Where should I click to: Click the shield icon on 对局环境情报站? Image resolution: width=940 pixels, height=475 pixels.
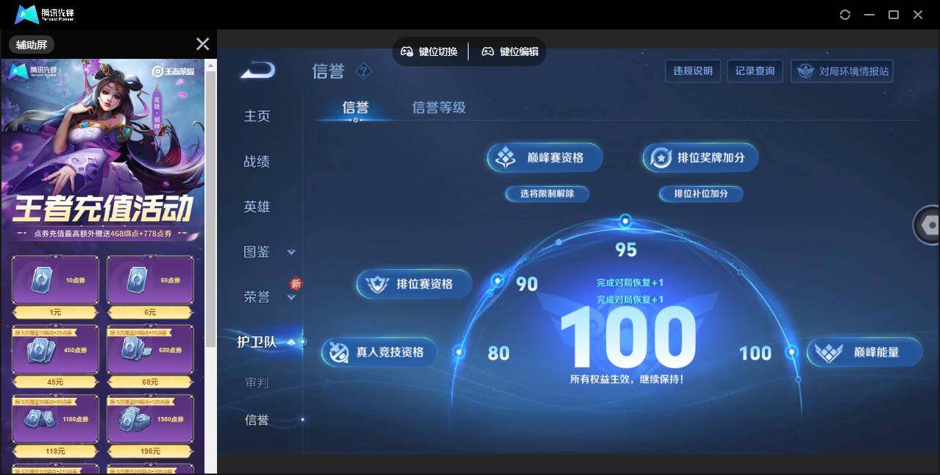click(x=805, y=71)
